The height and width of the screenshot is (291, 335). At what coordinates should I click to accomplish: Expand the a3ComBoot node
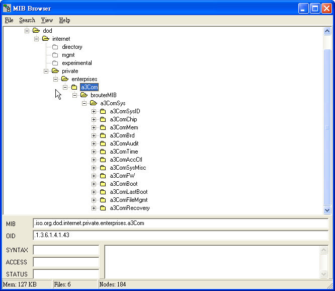(94, 184)
